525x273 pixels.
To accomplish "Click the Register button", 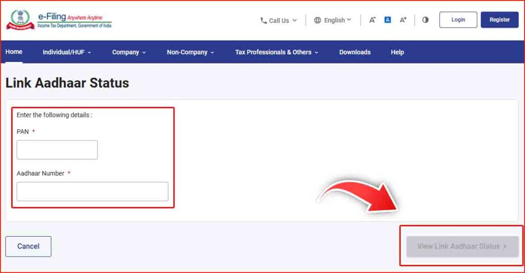I will [x=499, y=20].
